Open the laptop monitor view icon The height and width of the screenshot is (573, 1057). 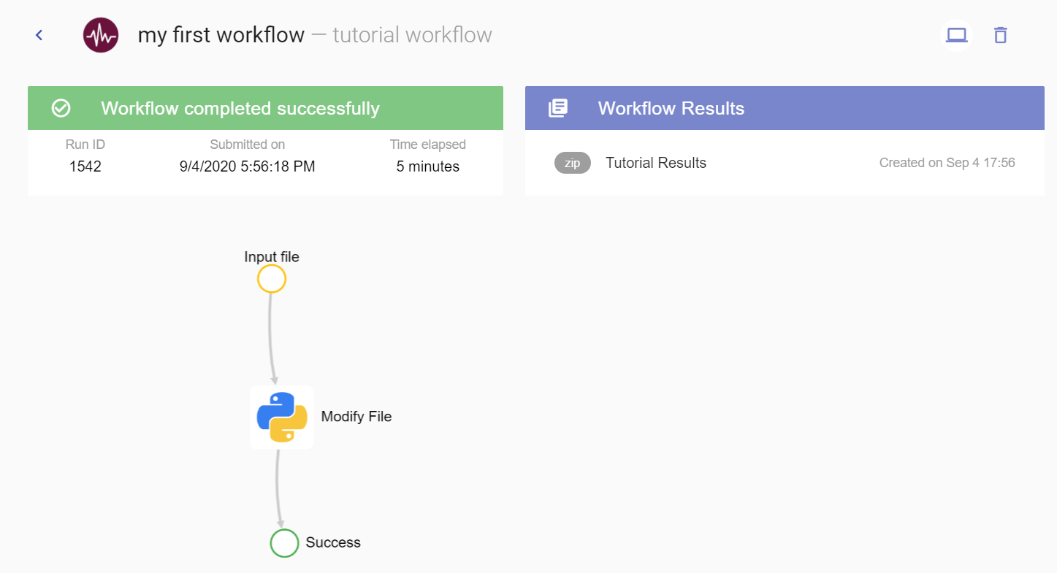[956, 35]
